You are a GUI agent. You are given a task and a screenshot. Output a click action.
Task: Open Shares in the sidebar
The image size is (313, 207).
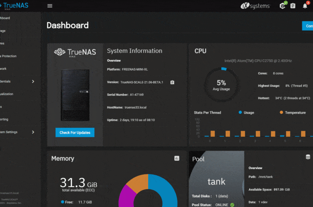[x=2, y=43]
